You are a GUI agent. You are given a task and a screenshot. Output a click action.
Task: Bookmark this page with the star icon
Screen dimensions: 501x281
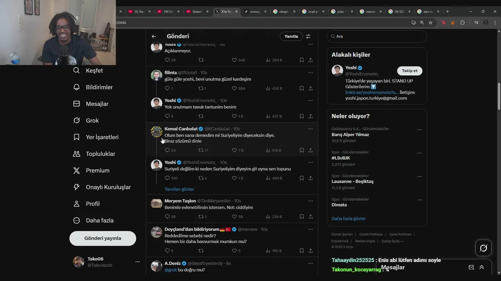(x=431, y=23)
